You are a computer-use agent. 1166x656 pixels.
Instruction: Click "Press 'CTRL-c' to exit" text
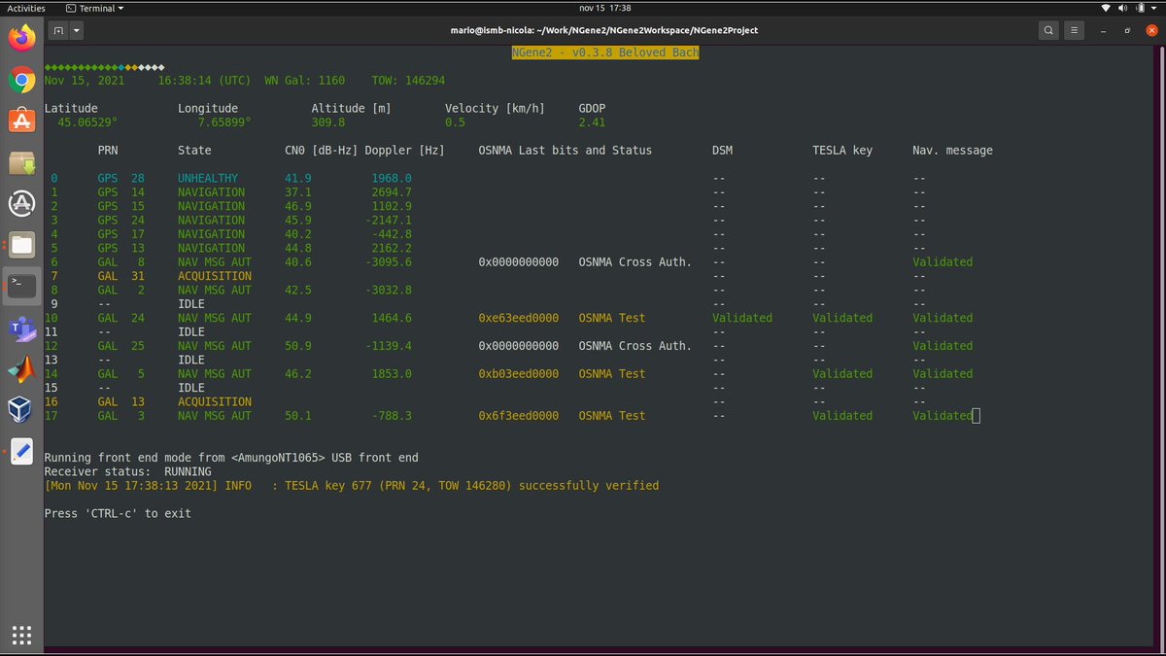118,513
